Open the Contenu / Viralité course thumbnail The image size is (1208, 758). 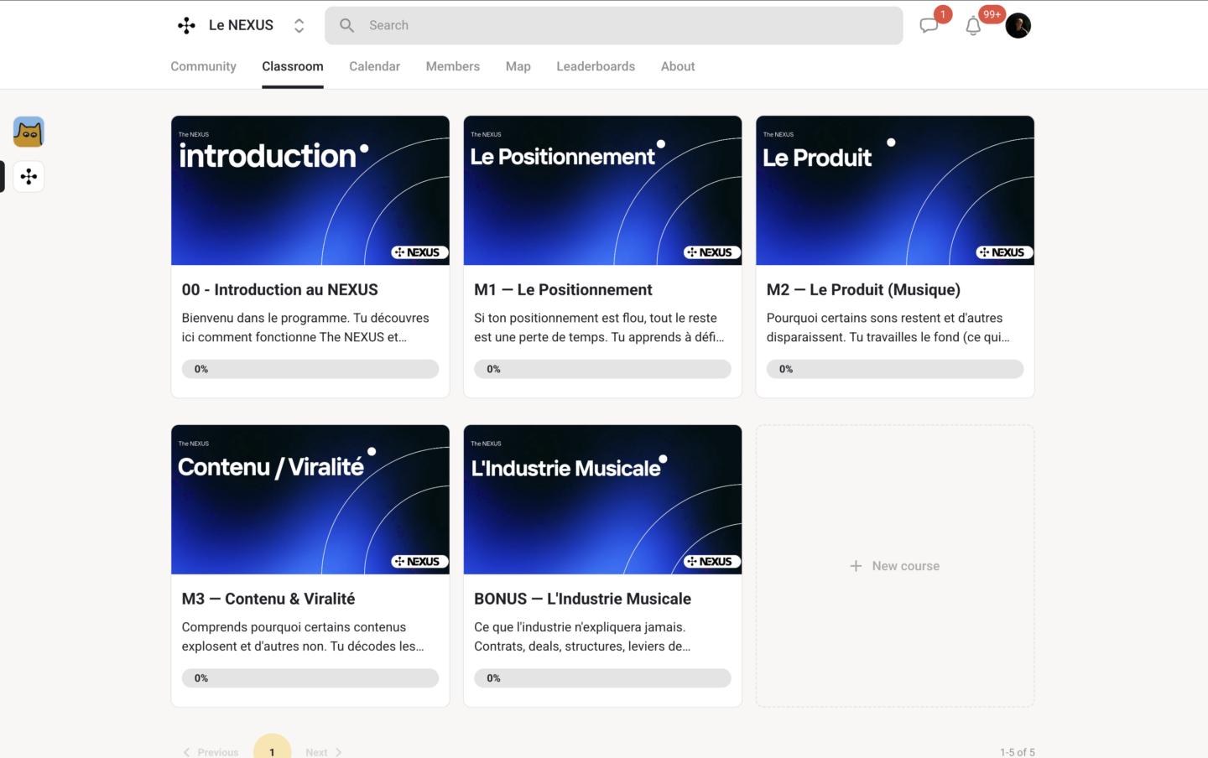(310, 500)
